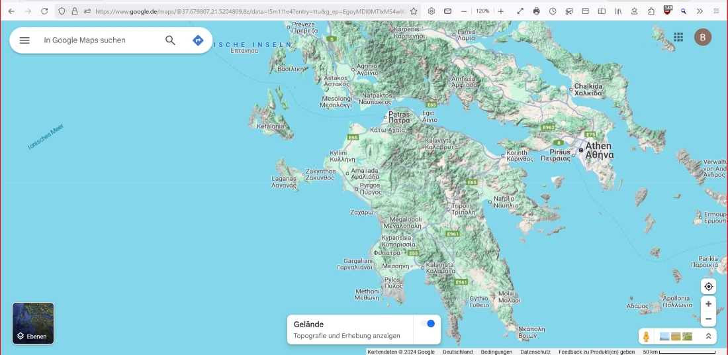Show more browser tools via overflow chevron
The height and width of the screenshot is (355, 728).
coord(700,11)
